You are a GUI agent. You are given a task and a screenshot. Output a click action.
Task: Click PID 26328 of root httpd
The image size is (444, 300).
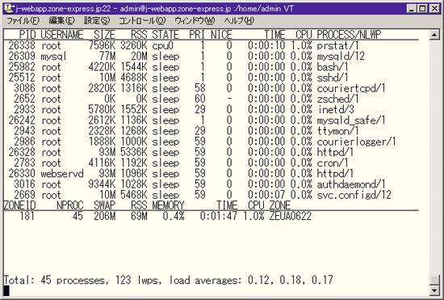coord(22,152)
